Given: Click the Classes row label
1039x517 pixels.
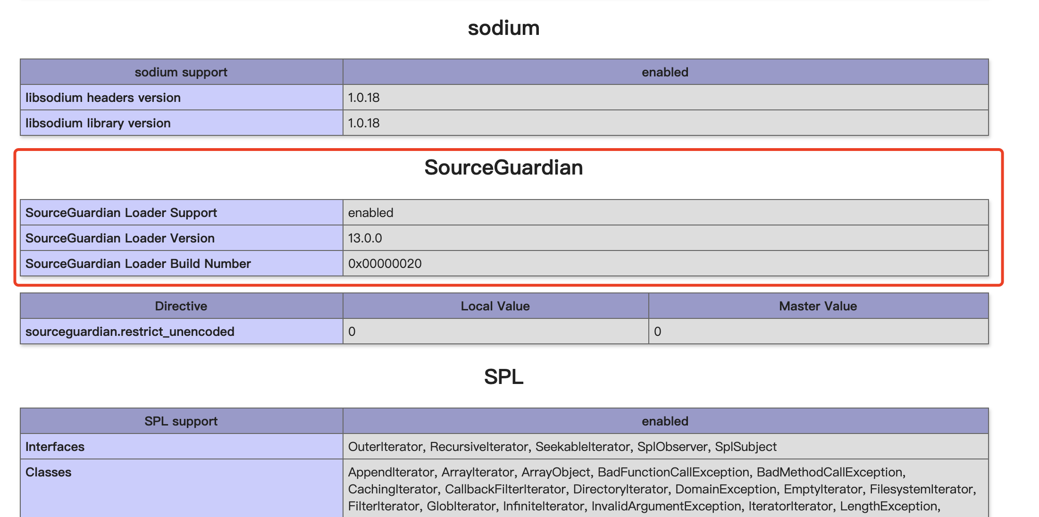Looking at the screenshot, I should click(x=48, y=472).
